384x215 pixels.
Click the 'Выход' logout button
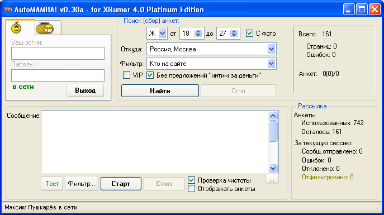(85, 90)
